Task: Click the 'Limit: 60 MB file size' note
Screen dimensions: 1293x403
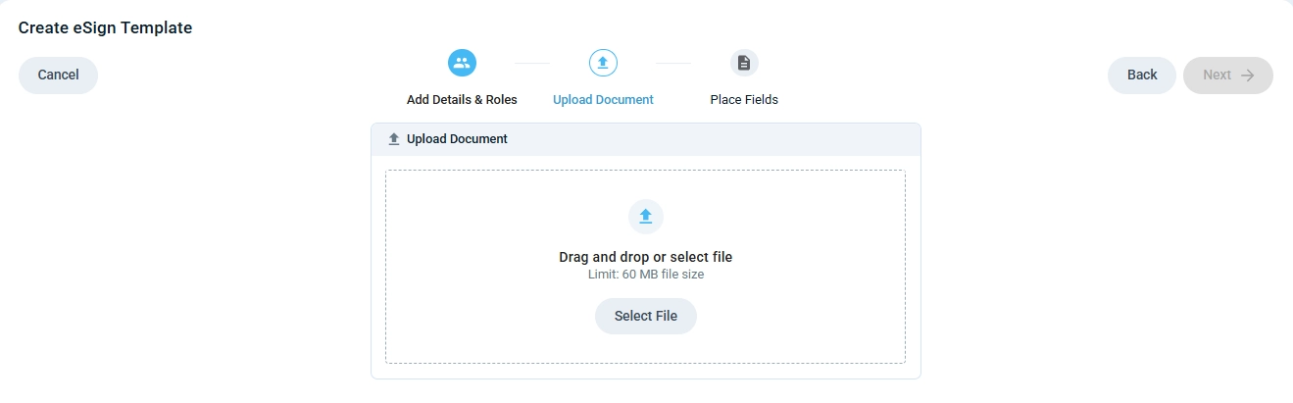Action: point(646,275)
